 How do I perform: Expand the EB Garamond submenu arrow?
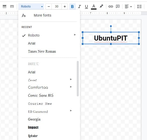click(x=71, y=110)
